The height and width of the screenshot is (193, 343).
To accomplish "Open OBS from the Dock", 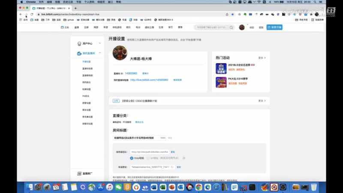I will [283, 187].
